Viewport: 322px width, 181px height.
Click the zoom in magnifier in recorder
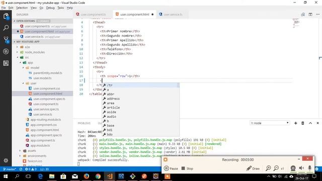268,168
